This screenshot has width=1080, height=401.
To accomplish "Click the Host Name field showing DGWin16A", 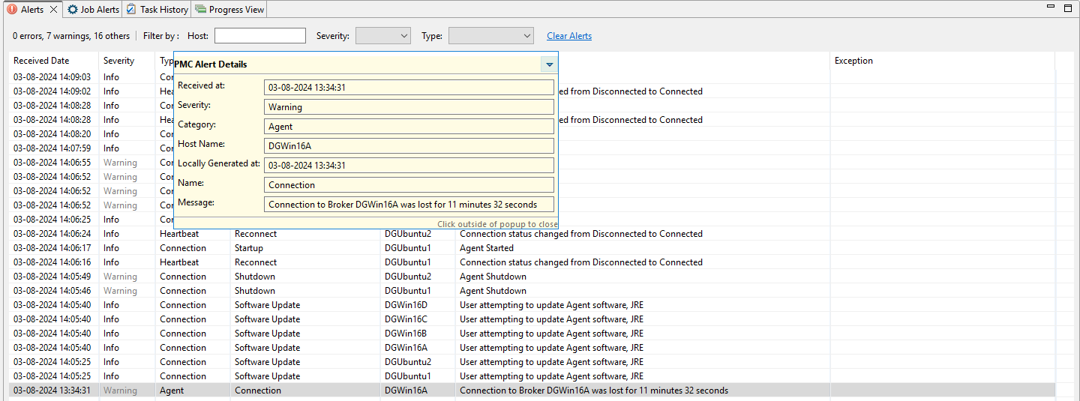I will [x=409, y=146].
